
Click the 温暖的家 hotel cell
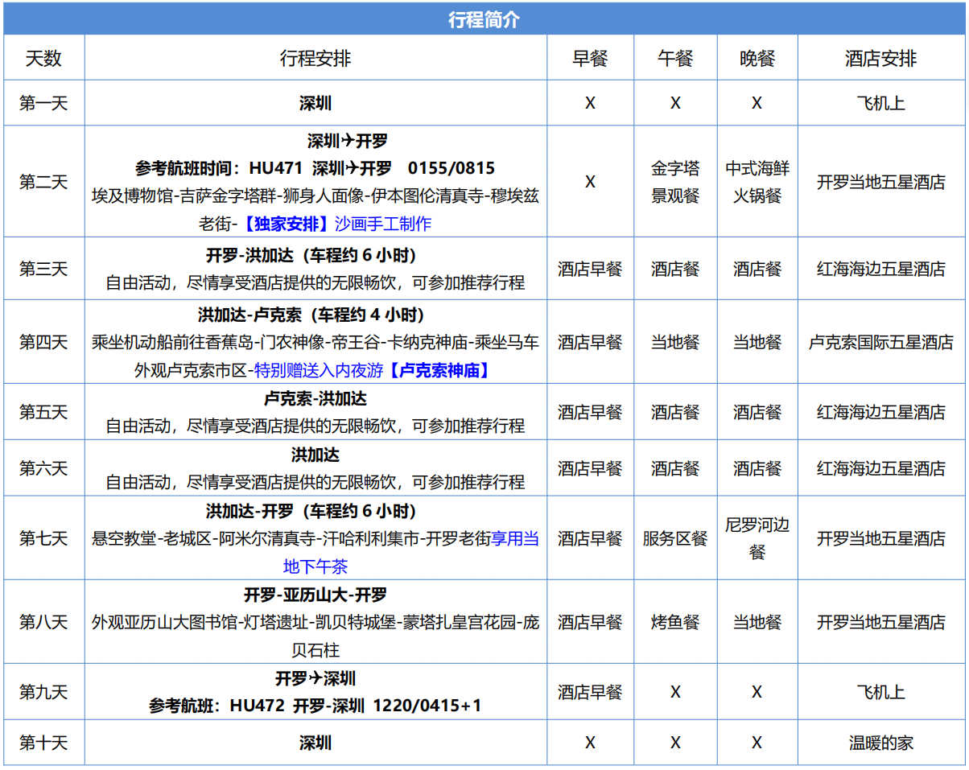click(x=880, y=743)
